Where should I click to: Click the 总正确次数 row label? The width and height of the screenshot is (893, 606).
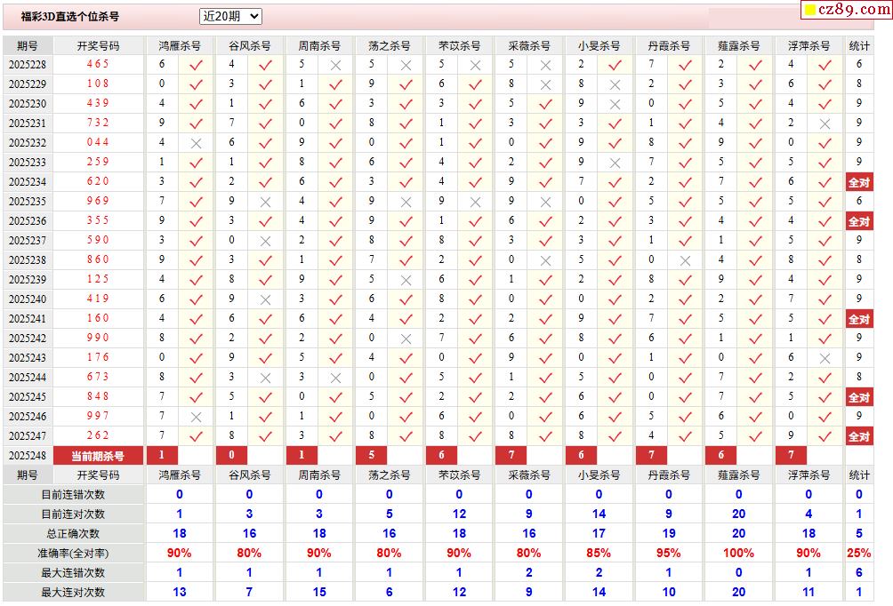click(73, 534)
